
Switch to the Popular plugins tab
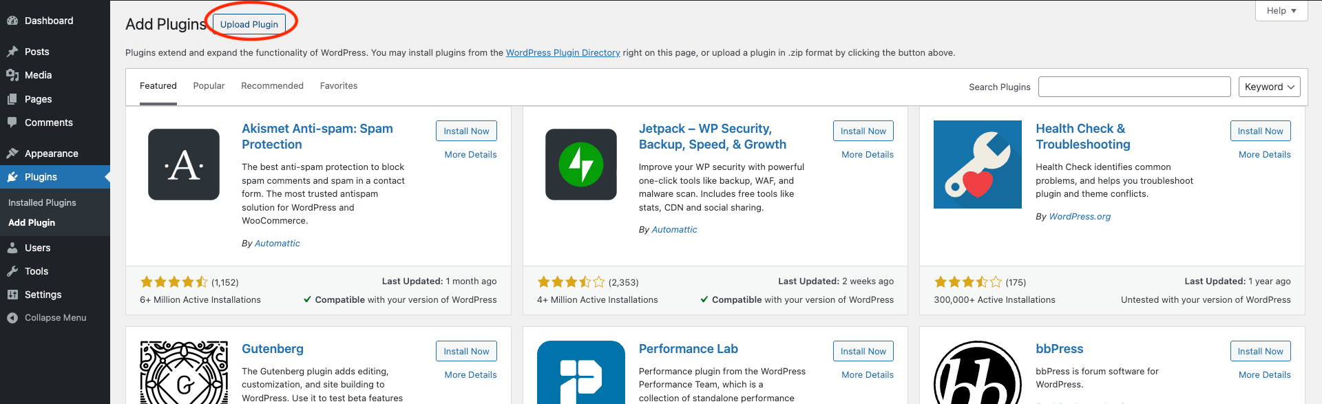coord(209,86)
